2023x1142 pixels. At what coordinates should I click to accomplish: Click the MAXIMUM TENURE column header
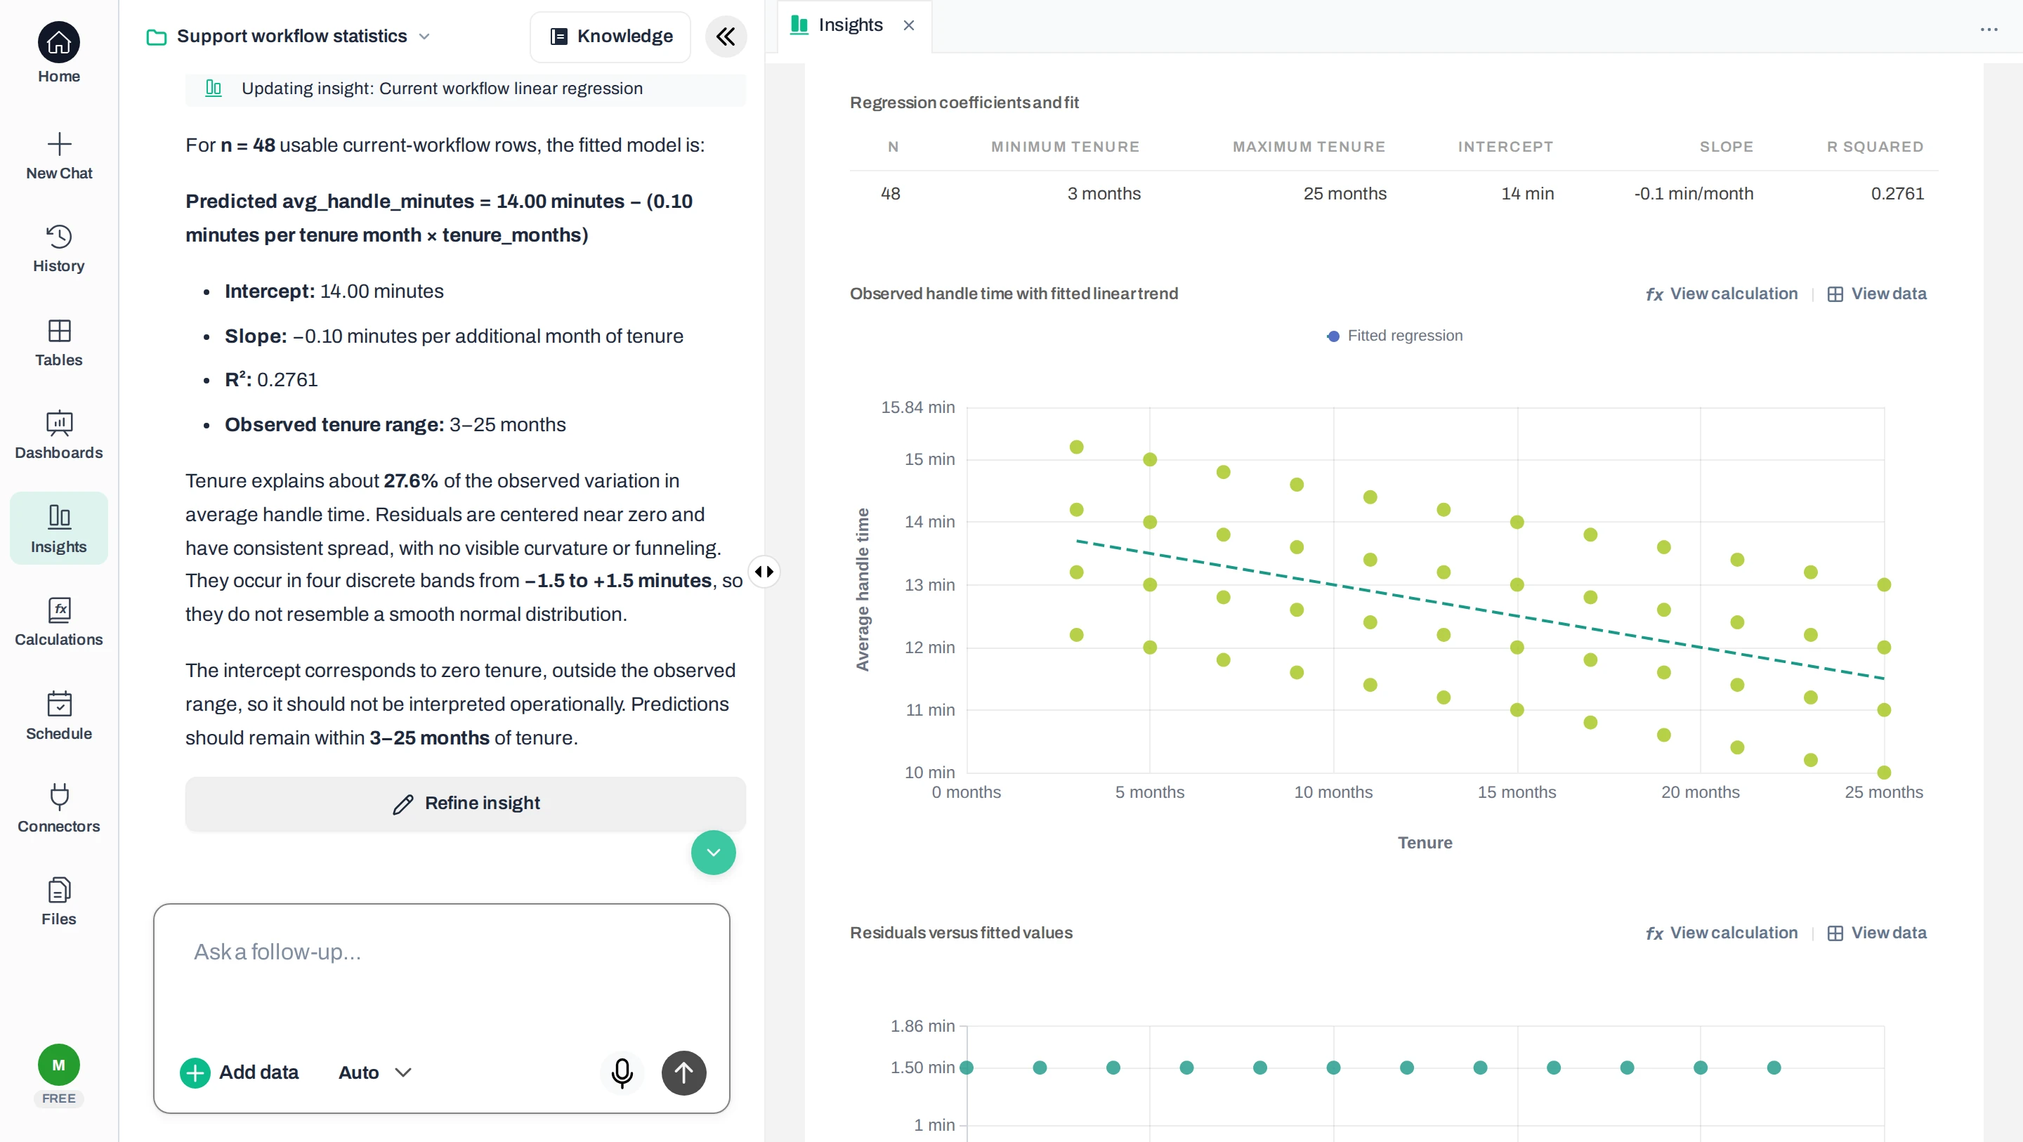(x=1309, y=147)
